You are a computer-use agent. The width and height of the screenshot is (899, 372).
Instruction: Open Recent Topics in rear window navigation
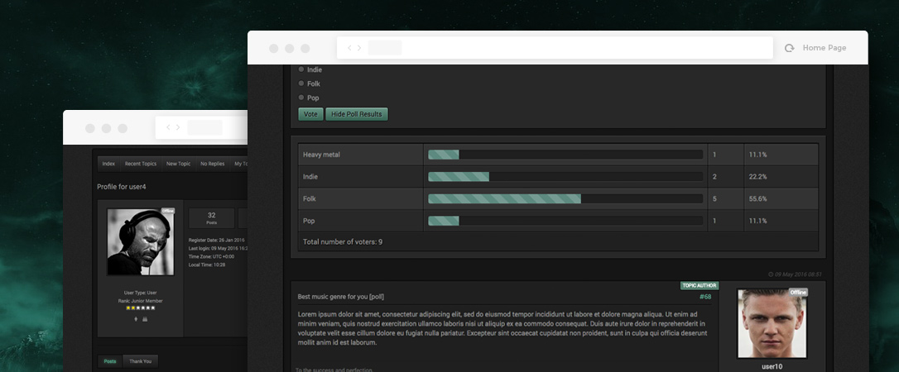(141, 164)
